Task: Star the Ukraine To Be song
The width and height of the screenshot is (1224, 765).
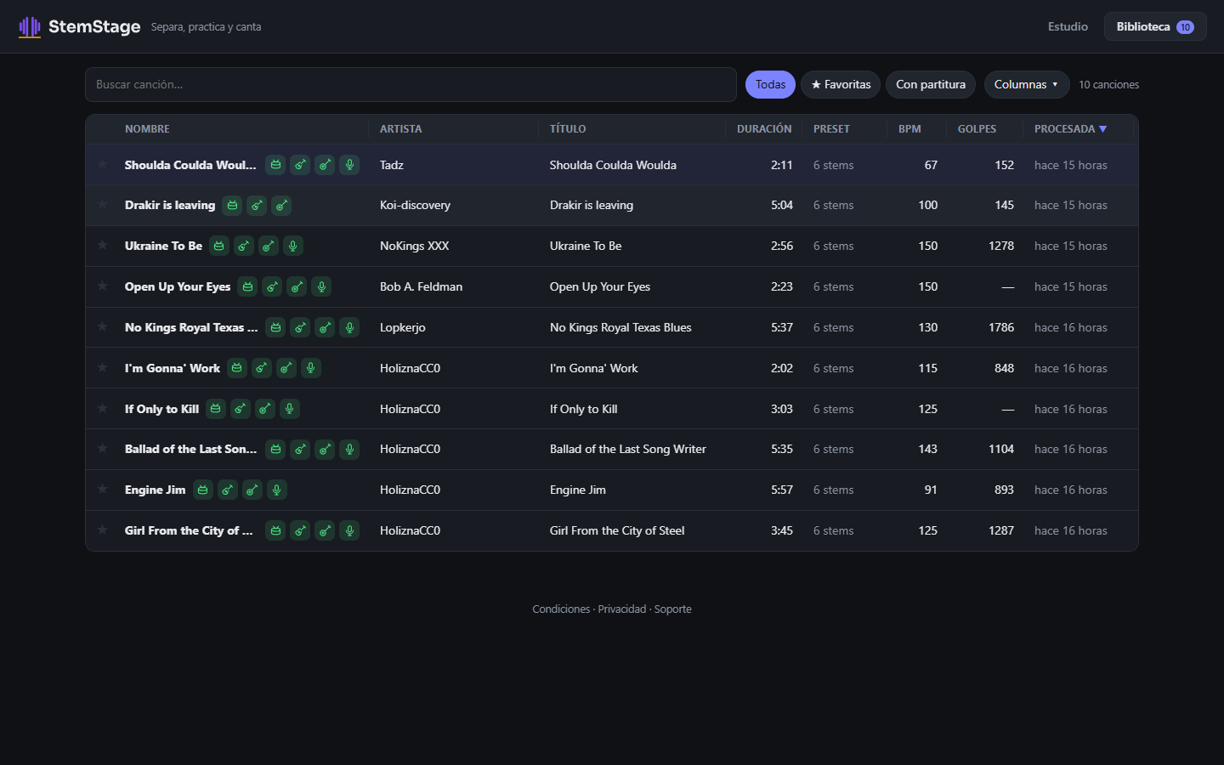Action: click(103, 246)
